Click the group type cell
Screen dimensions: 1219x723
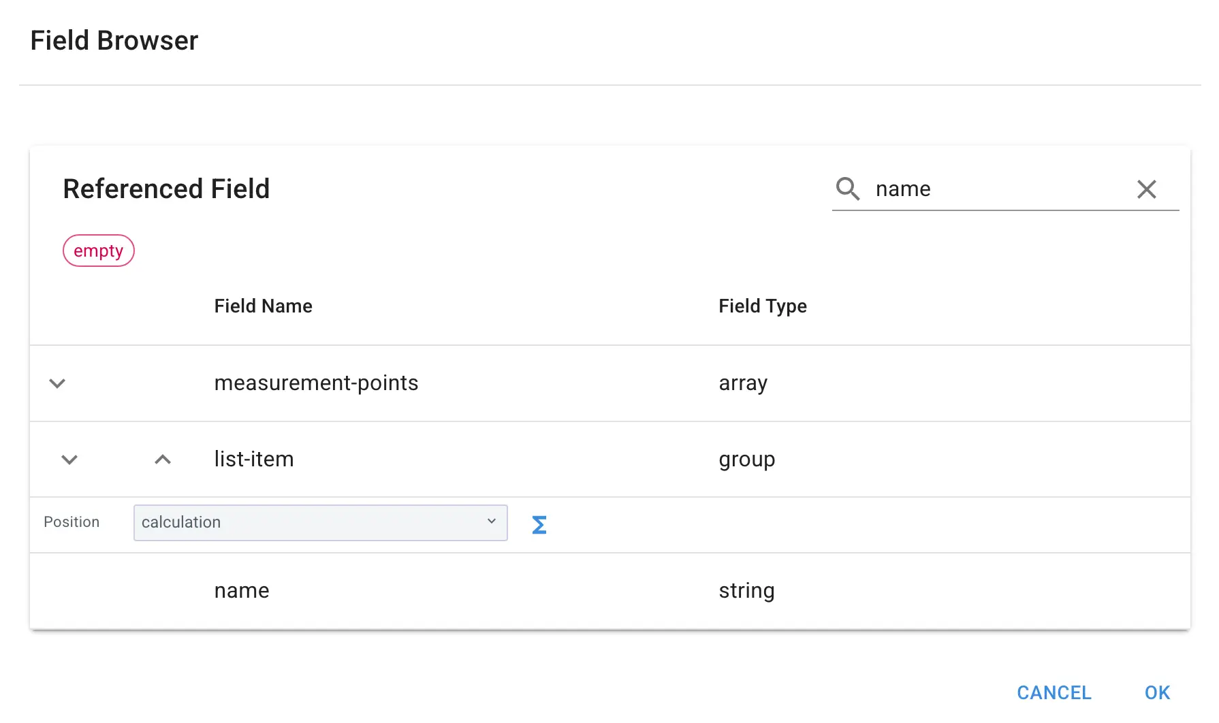click(x=746, y=460)
